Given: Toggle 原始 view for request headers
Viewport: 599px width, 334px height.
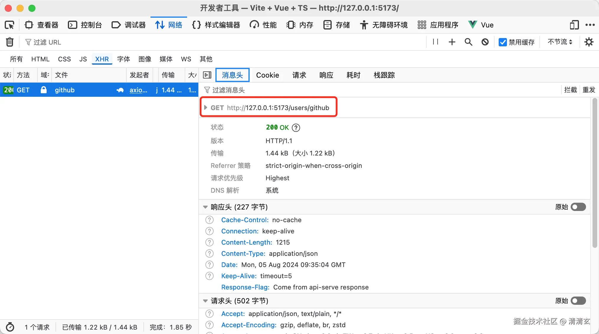Looking at the screenshot, I should click(578, 301).
